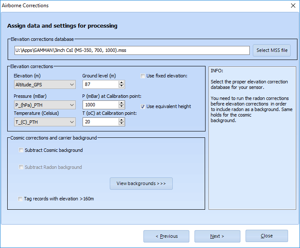Increase P at Calibration point value
The height and width of the screenshot is (248, 300).
point(122,103)
